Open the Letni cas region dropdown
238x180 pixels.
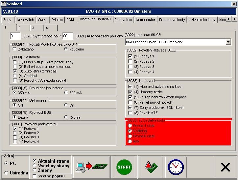coord(228,42)
